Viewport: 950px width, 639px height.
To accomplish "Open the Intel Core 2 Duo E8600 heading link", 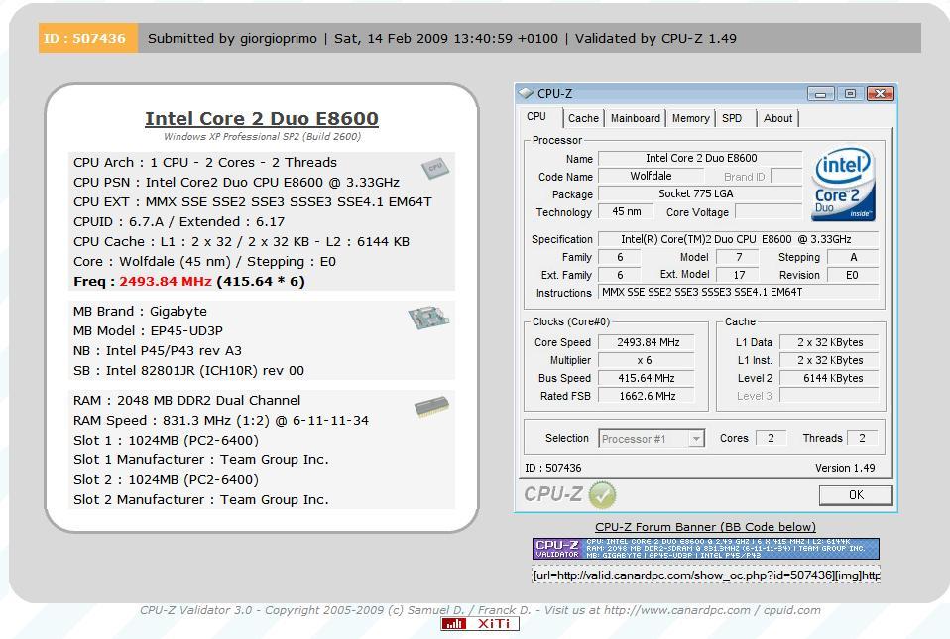I will tap(262, 118).
